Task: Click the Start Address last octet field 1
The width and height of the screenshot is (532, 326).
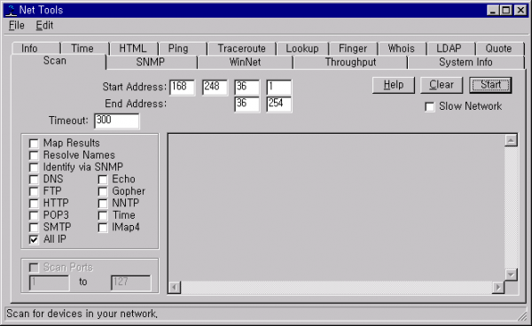Action: (x=279, y=88)
